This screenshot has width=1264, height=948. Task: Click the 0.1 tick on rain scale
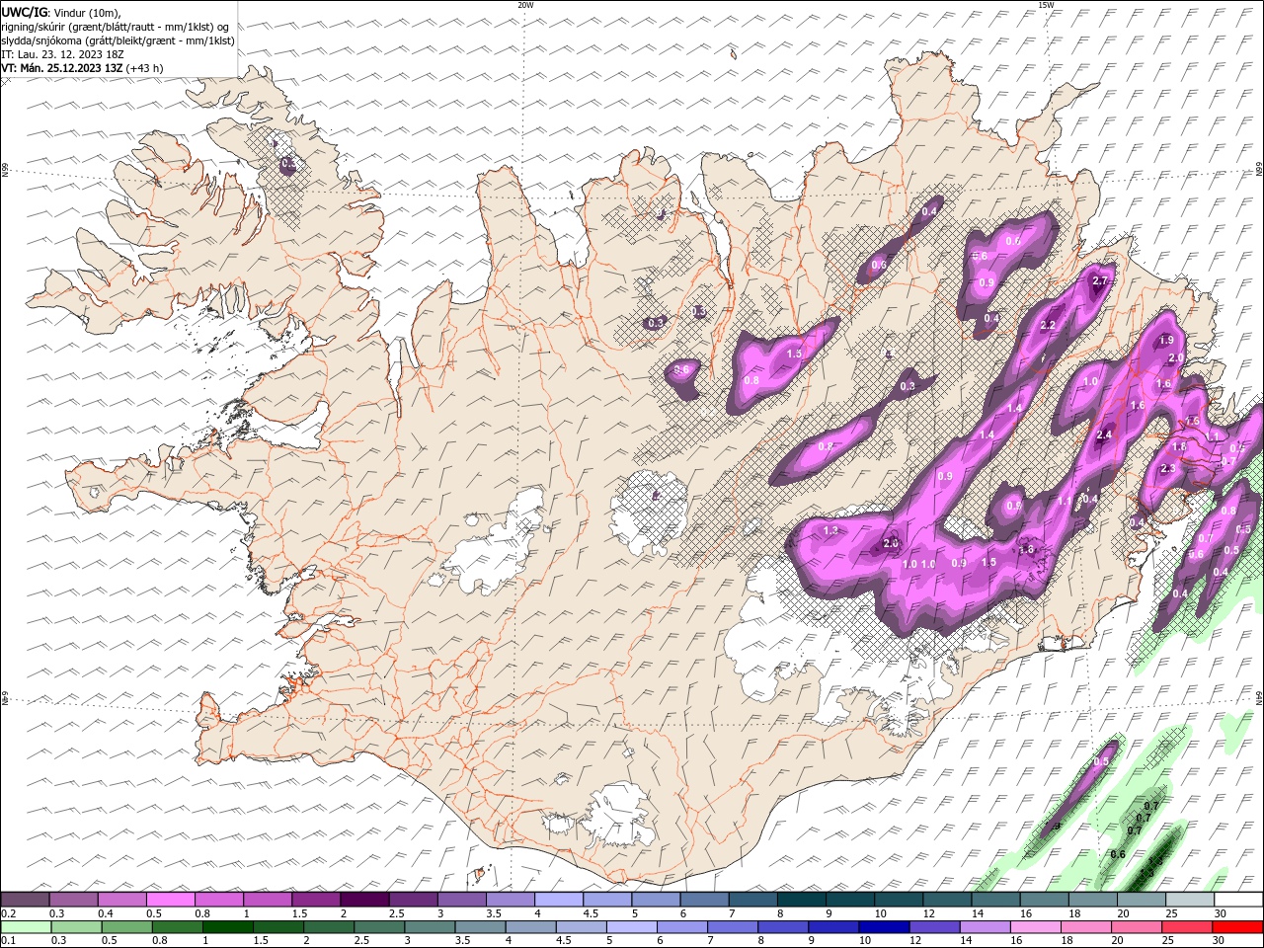tap(7, 940)
